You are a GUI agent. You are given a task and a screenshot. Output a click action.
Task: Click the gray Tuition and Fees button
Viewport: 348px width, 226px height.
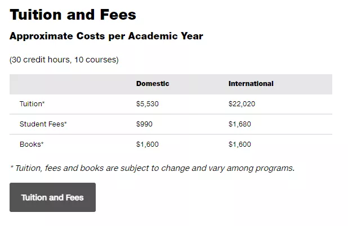pos(52,197)
